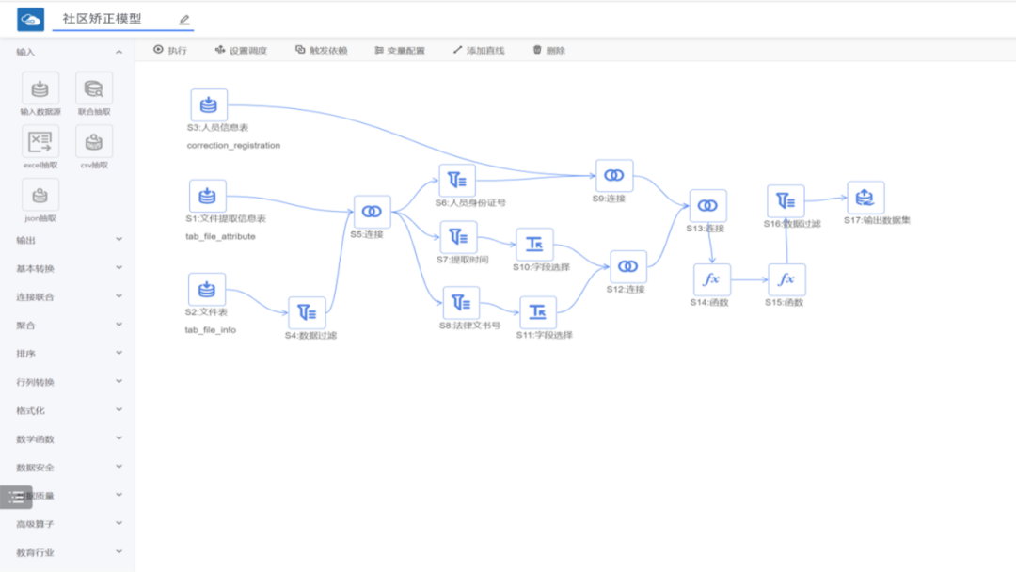Expand the 输出 category
The image size is (1016, 572).
[x=119, y=240]
